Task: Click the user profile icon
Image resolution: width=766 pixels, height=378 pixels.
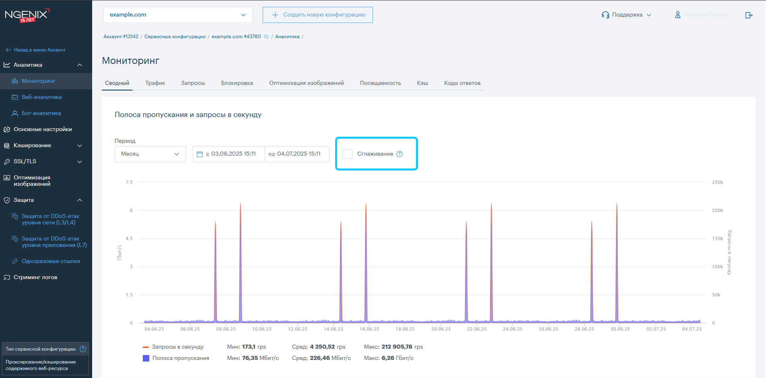Action: [x=678, y=15]
